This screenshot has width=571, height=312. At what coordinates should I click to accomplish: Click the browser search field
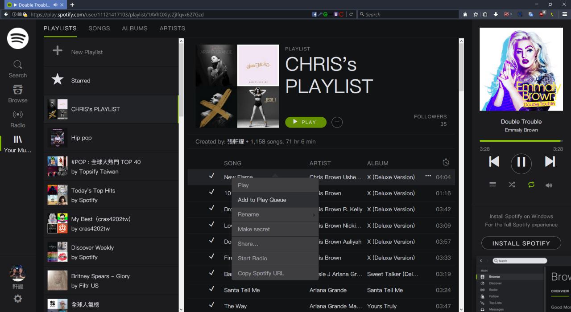pyautogui.click(x=408, y=14)
